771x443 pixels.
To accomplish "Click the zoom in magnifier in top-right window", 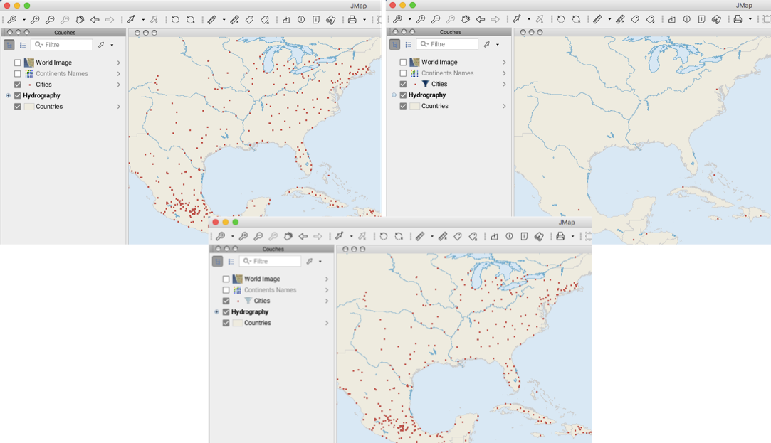I will click(x=420, y=20).
